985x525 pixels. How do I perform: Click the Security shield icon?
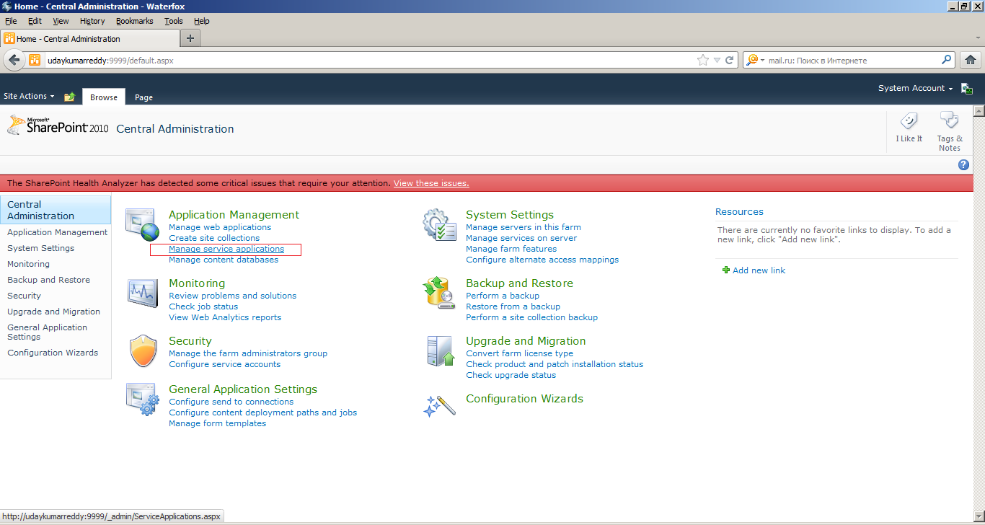pyautogui.click(x=143, y=351)
